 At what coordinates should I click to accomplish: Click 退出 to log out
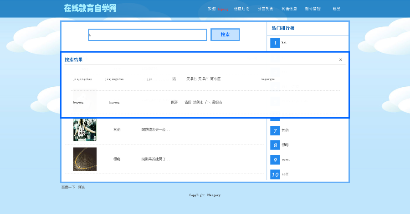coord(337,9)
